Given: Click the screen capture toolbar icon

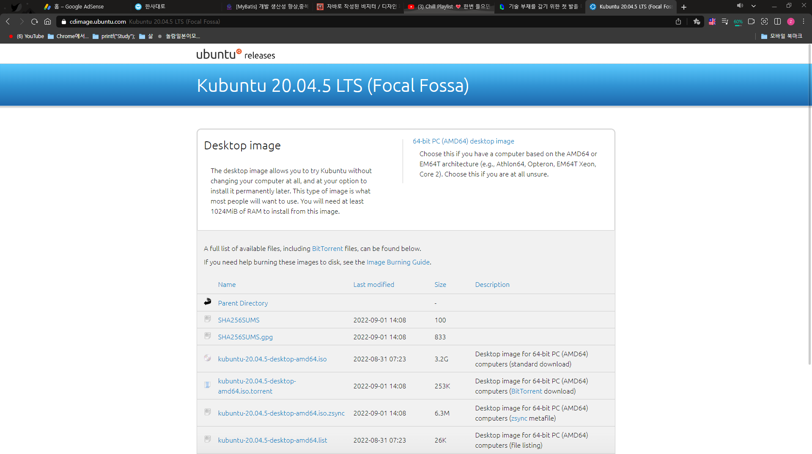Looking at the screenshot, I should 764,22.
